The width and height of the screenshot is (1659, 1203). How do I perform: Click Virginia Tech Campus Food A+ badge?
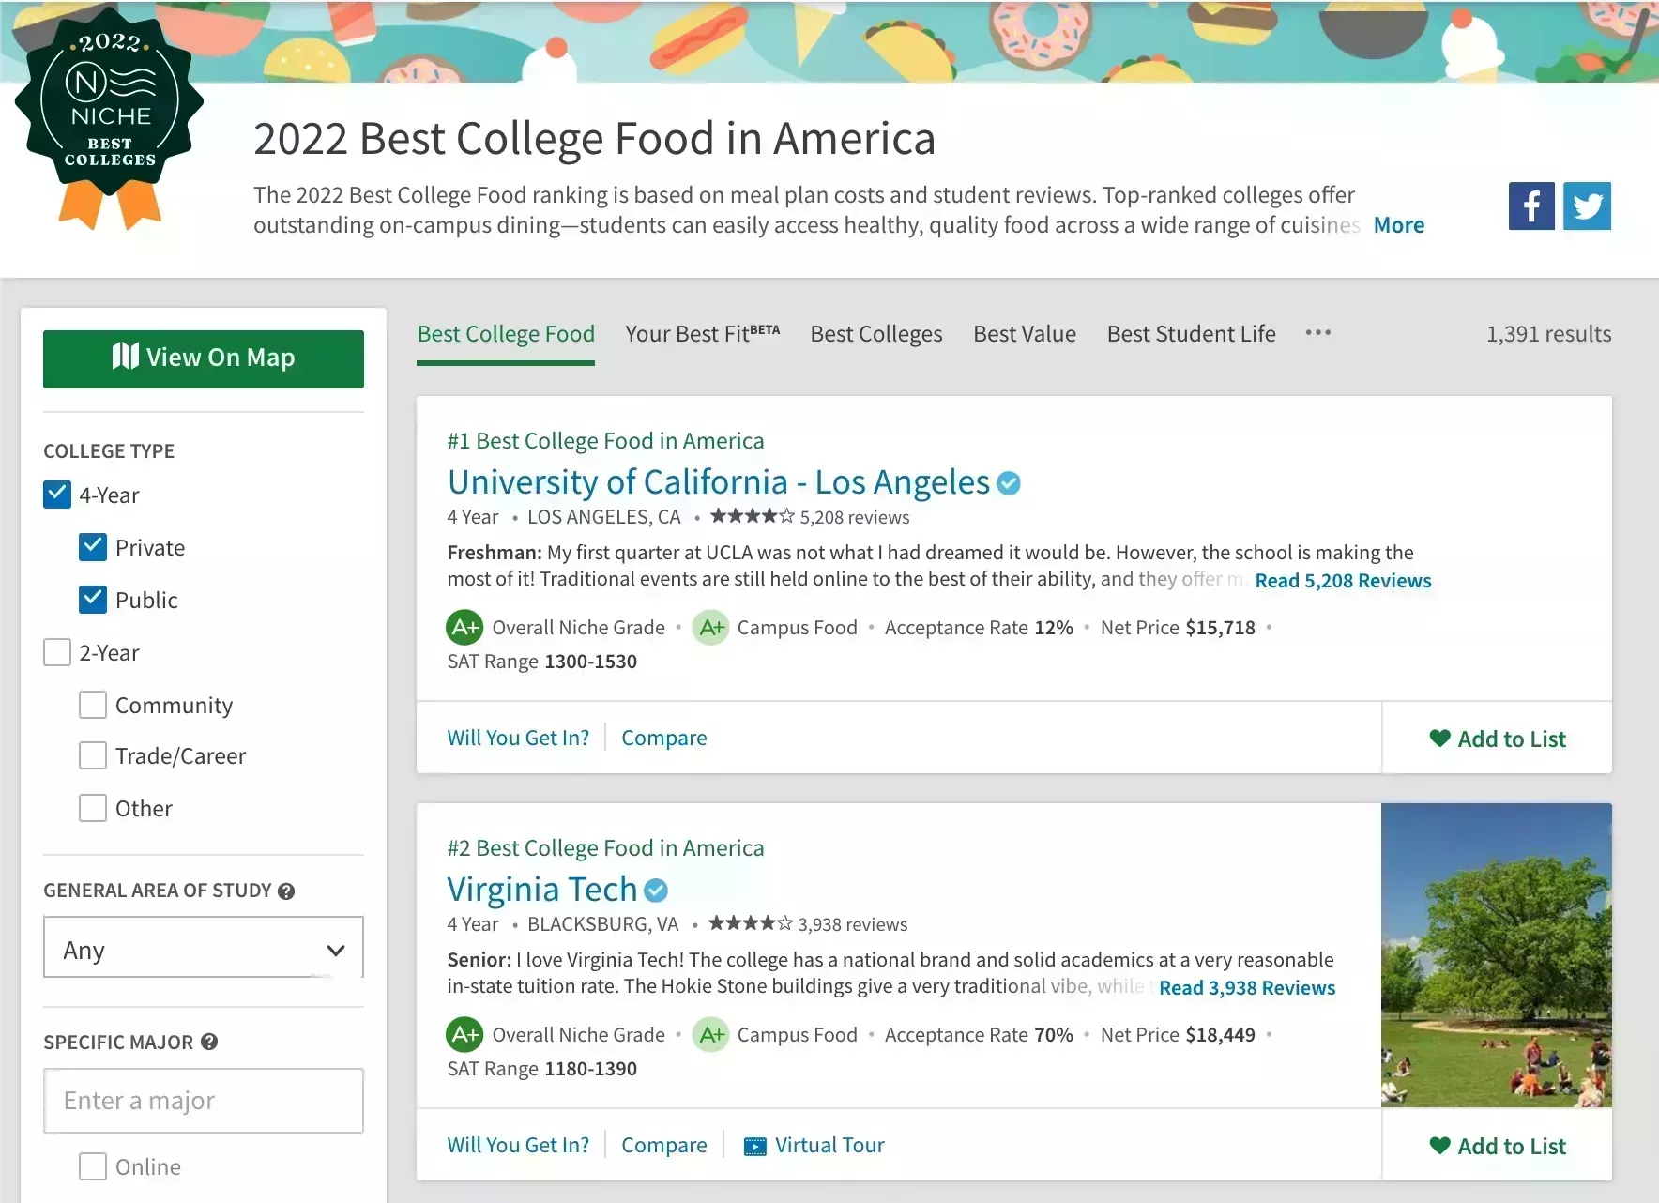711,1035
